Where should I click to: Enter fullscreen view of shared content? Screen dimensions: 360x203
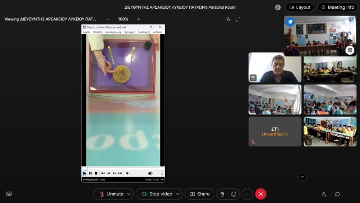pyautogui.click(x=238, y=19)
